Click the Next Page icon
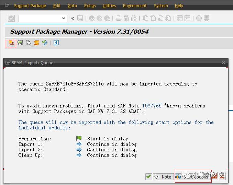 click(160, 19)
